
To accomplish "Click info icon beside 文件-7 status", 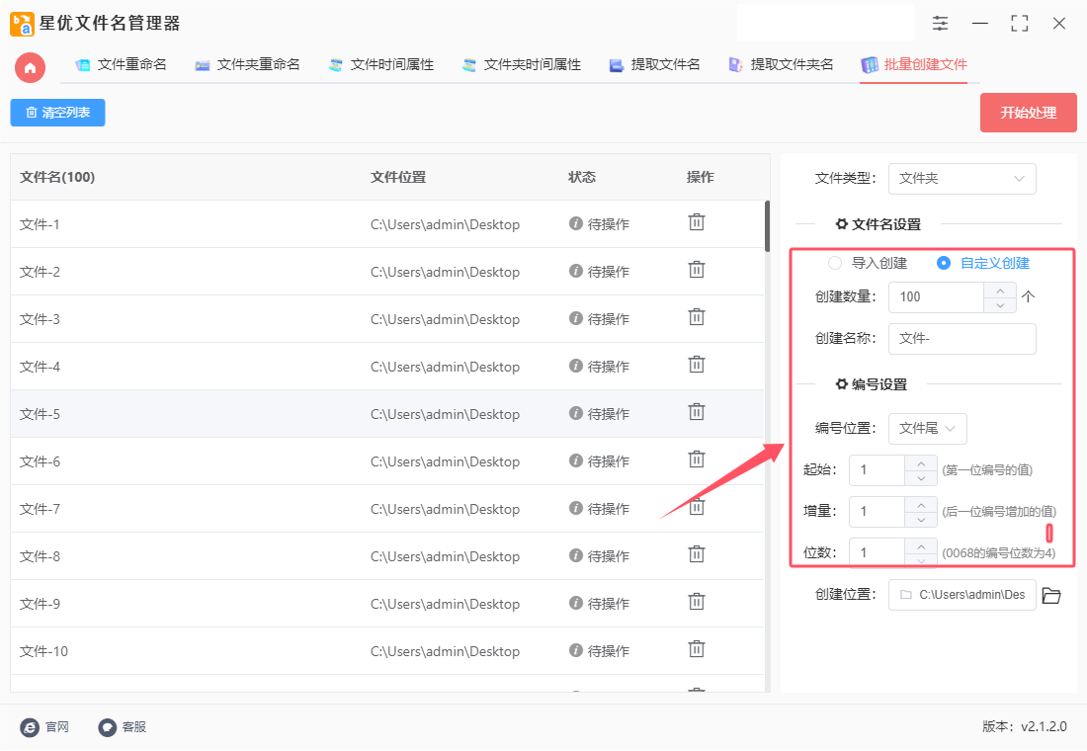I will click(575, 508).
